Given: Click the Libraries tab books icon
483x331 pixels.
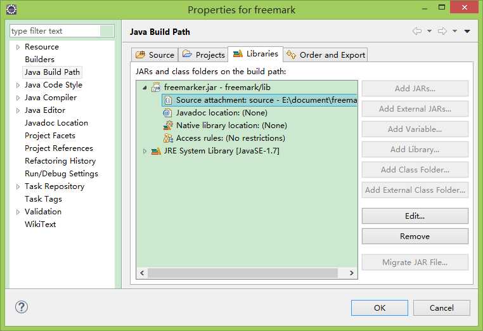Looking at the screenshot, I should coord(238,54).
